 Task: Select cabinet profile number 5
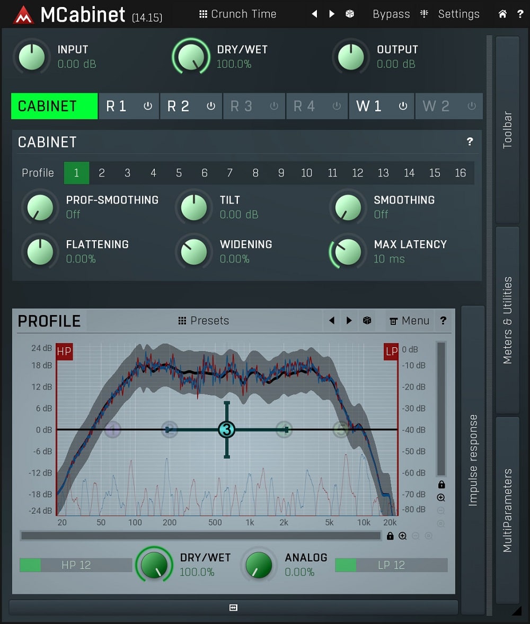[x=179, y=173]
